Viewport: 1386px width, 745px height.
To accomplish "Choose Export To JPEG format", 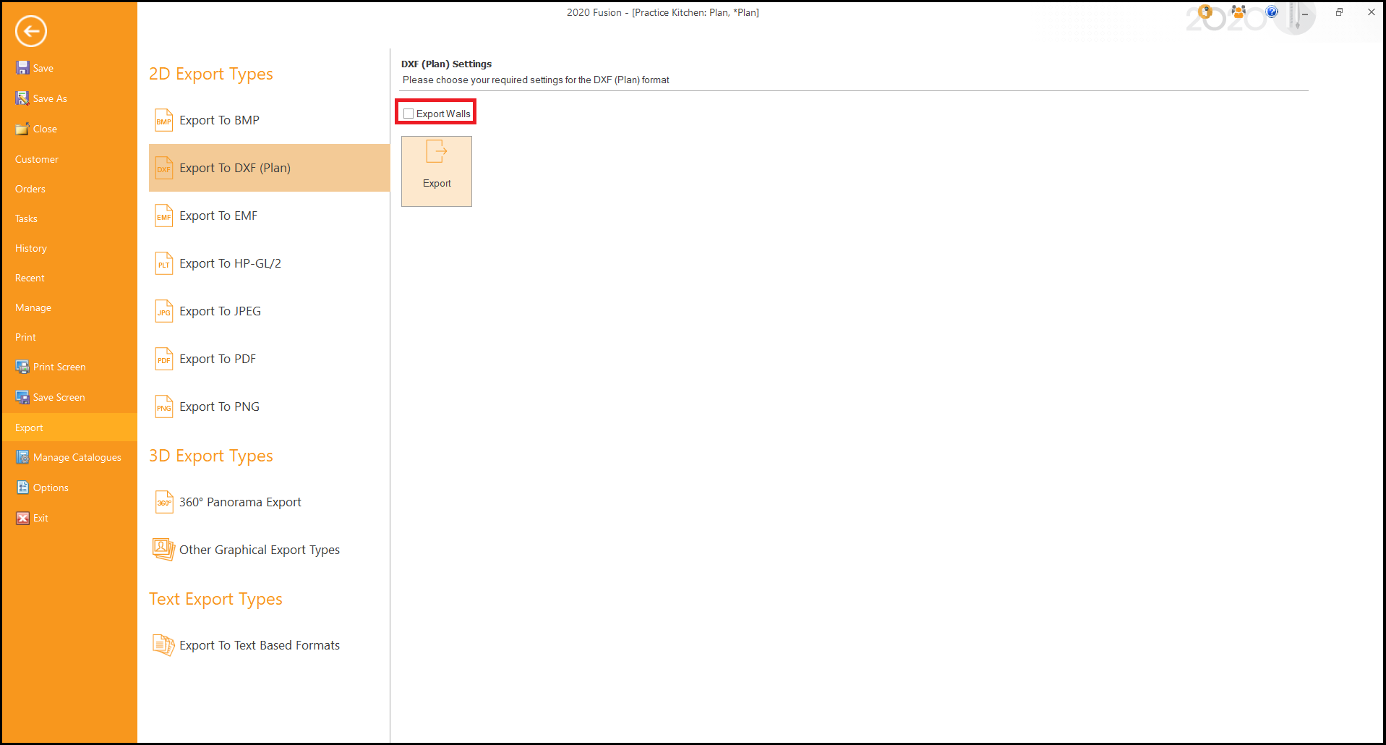I will [x=220, y=311].
